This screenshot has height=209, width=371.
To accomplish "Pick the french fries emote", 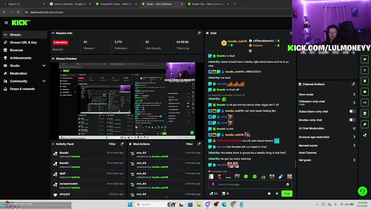I will tap(220, 176).
